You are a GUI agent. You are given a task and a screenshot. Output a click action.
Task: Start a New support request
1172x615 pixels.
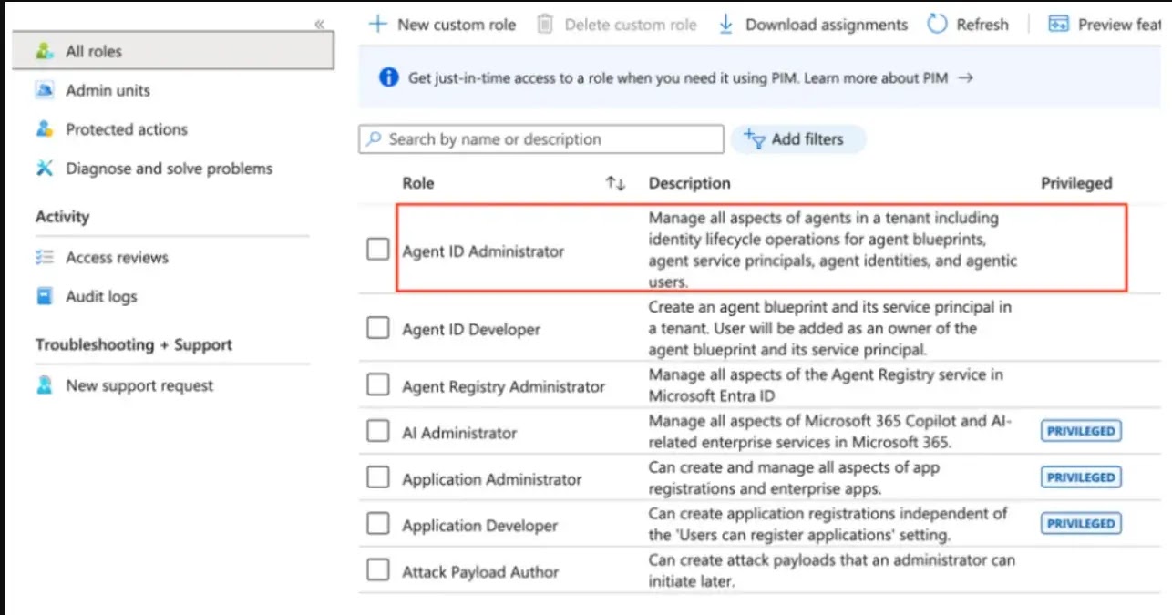tap(138, 385)
